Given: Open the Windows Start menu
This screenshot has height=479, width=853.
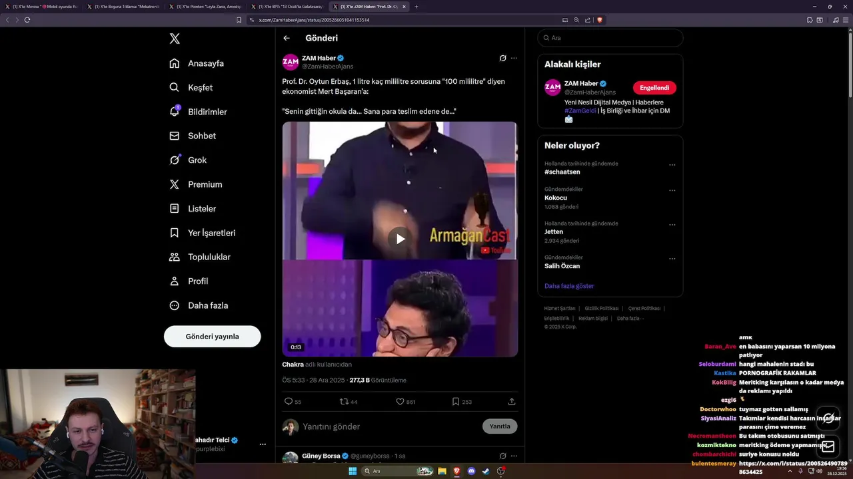Looking at the screenshot, I should (x=353, y=471).
